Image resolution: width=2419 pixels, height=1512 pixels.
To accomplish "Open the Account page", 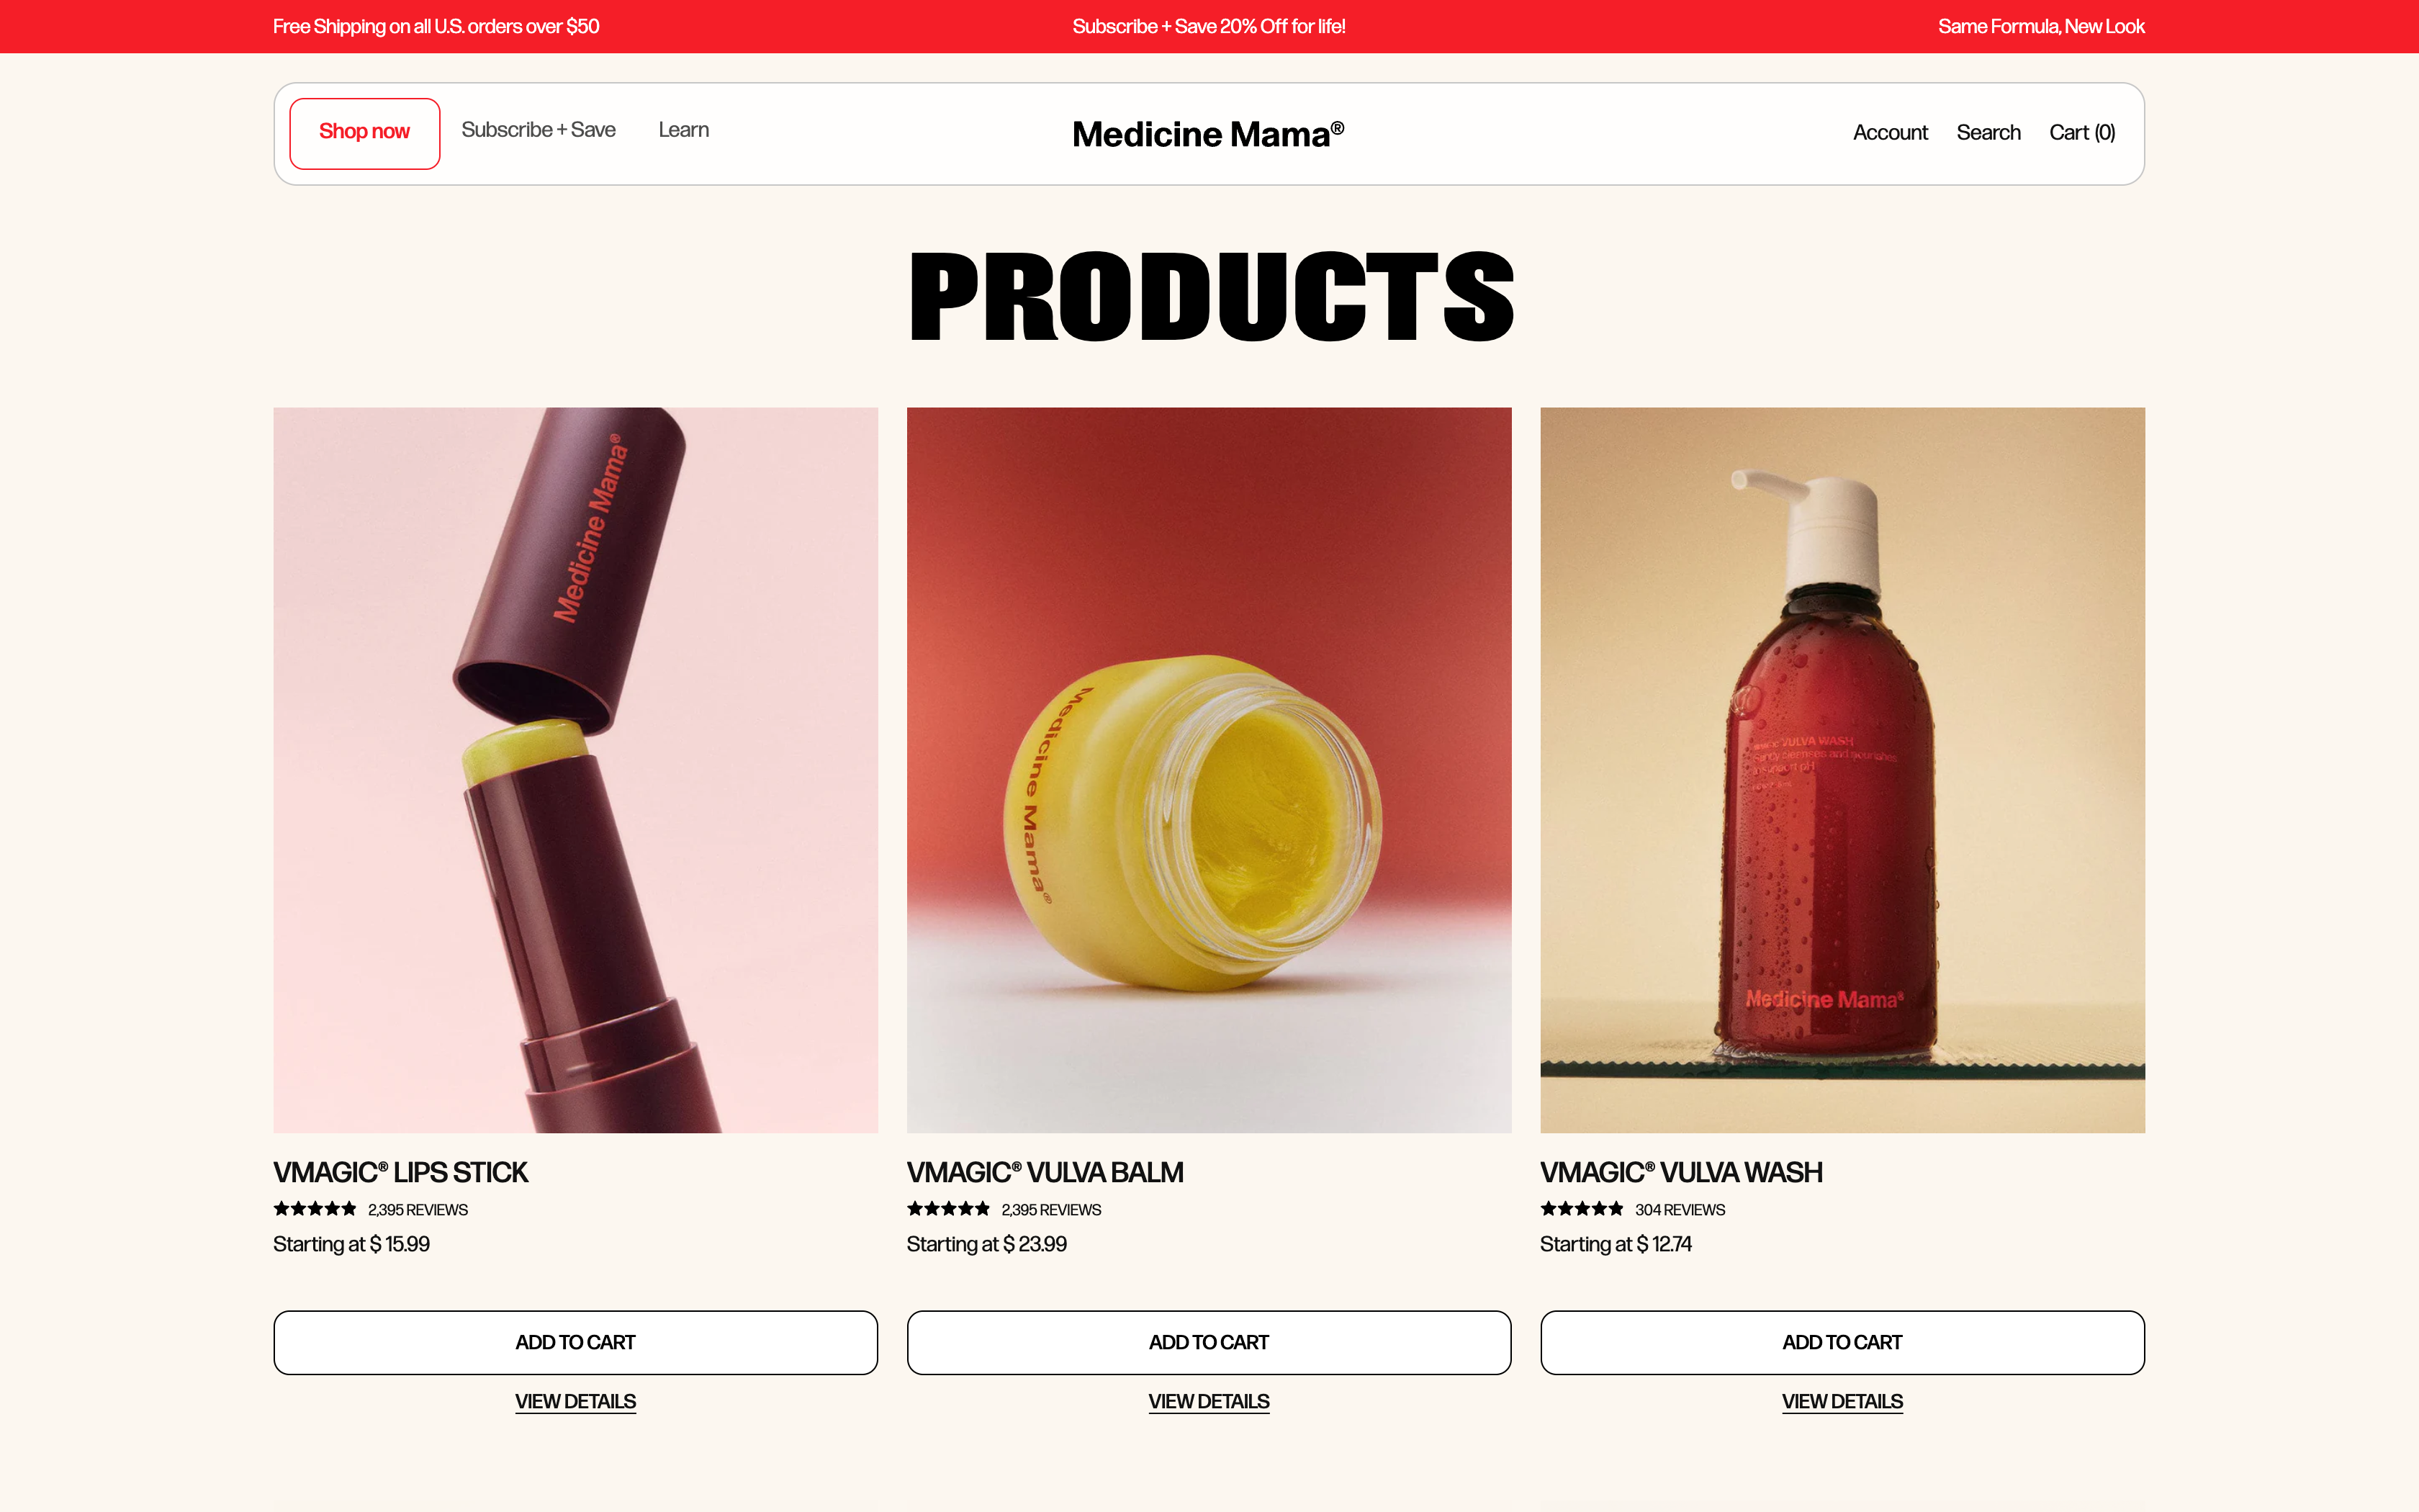I will [1891, 133].
